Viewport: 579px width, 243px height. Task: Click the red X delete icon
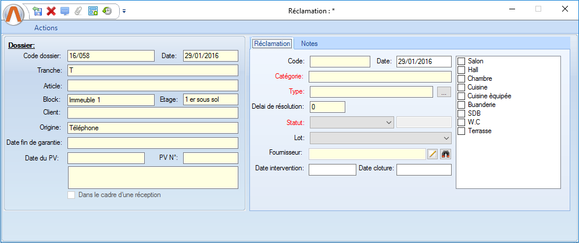[51, 10]
